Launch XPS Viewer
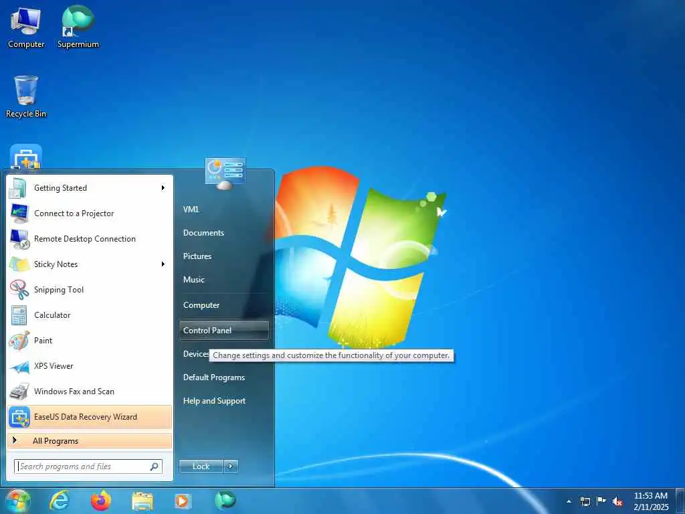This screenshot has width=685, height=514. (90, 366)
